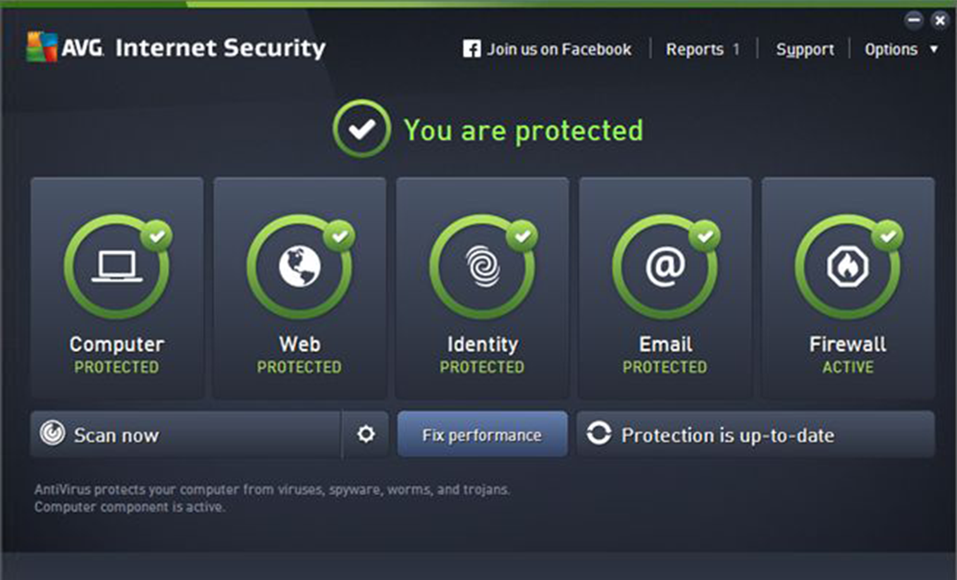Click the Scan now target icon

coord(53,435)
